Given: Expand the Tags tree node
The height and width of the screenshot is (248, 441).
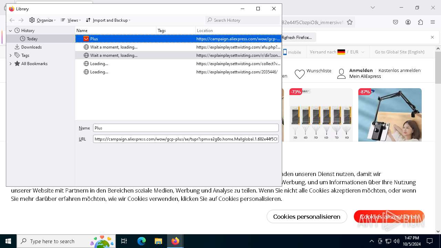Looking at the screenshot, I should [x=10, y=55].
